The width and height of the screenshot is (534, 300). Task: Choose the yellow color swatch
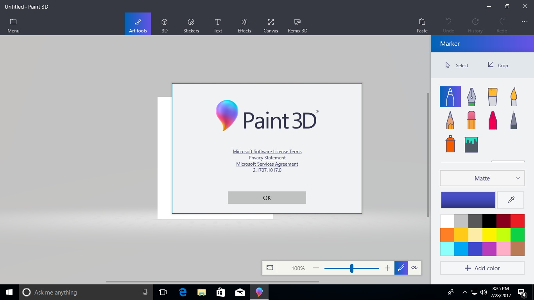(x=489, y=235)
